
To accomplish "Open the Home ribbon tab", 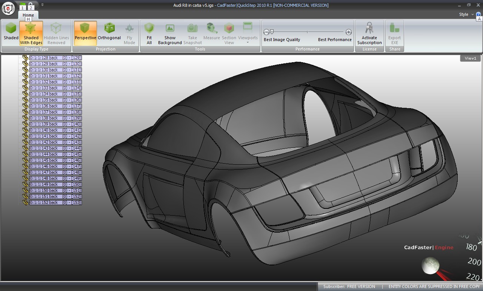I will coord(28,15).
